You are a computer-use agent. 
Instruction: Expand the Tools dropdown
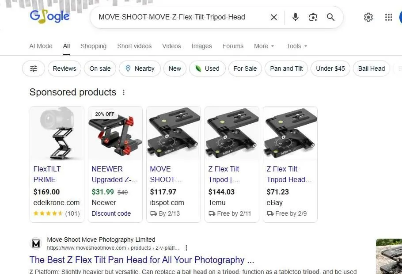296,46
